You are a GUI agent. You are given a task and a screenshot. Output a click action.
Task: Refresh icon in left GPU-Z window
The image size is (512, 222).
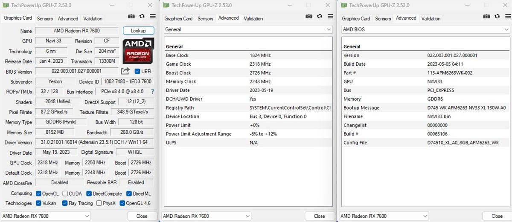(x=142, y=17)
